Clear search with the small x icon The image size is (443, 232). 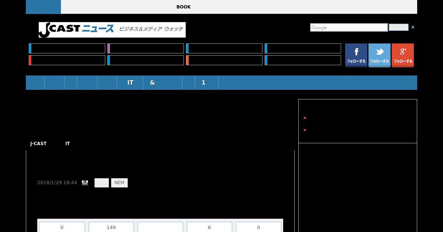point(413,27)
